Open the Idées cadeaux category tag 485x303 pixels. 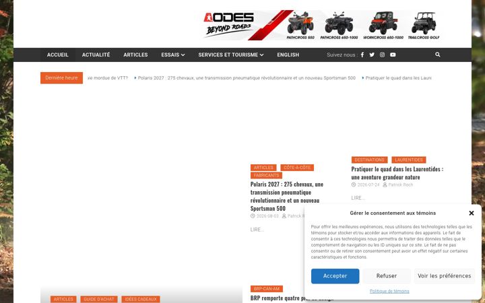[x=140, y=299]
